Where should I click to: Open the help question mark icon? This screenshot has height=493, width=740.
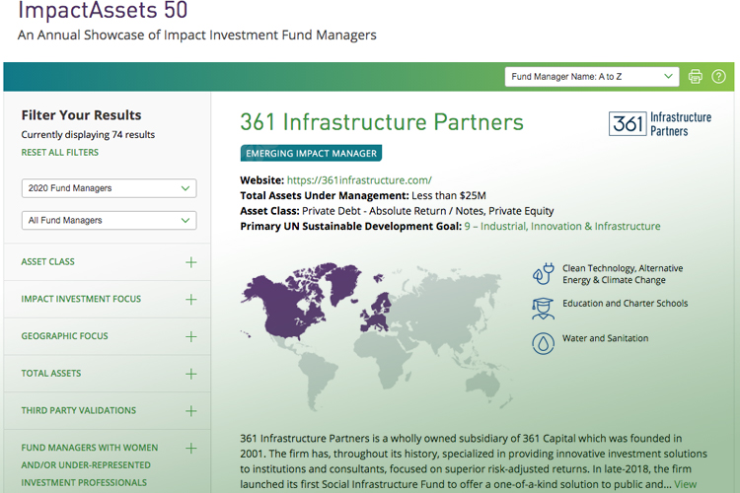(718, 77)
